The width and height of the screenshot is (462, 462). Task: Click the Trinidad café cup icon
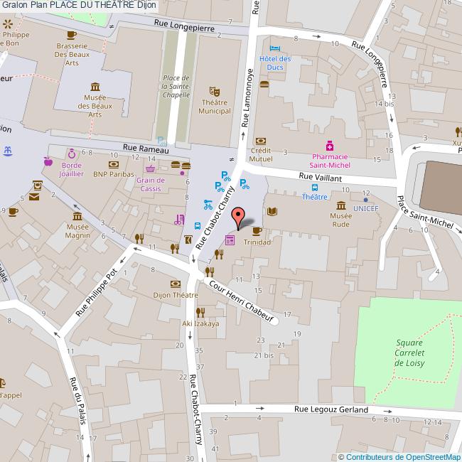click(x=257, y=230)
